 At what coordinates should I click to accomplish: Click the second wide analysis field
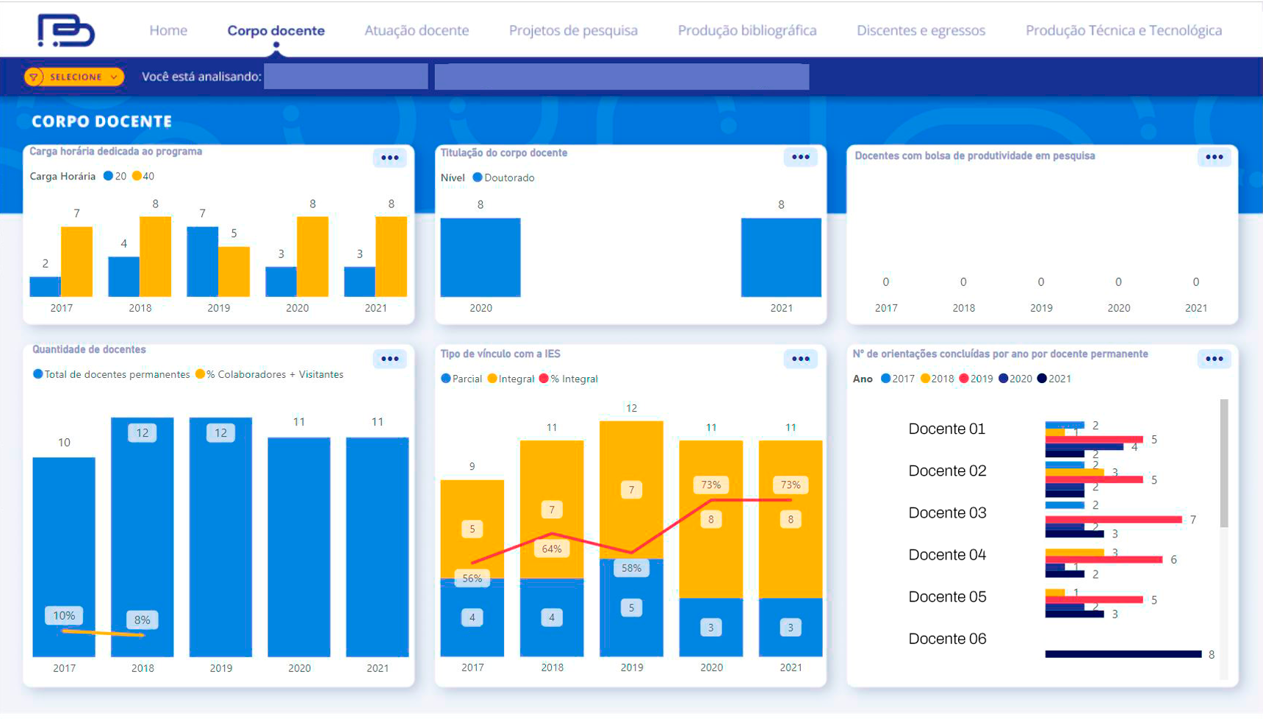pos(622,76)
